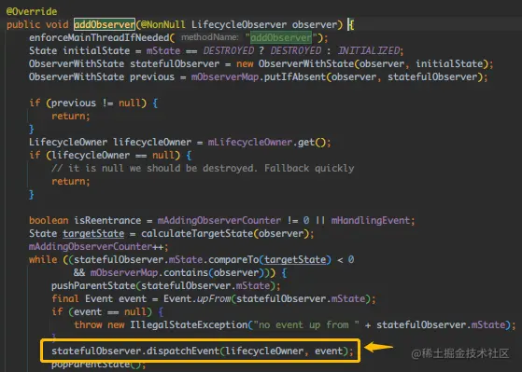Click the new keyword before ObserverWithState constructor

(245, 63)
